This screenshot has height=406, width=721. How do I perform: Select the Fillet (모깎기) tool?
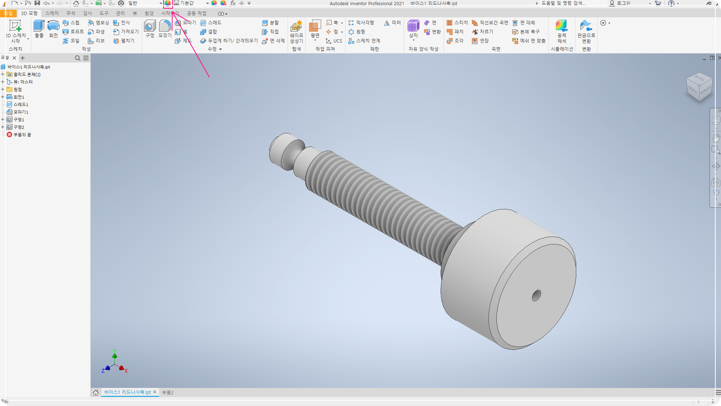(x=165, y=29)
